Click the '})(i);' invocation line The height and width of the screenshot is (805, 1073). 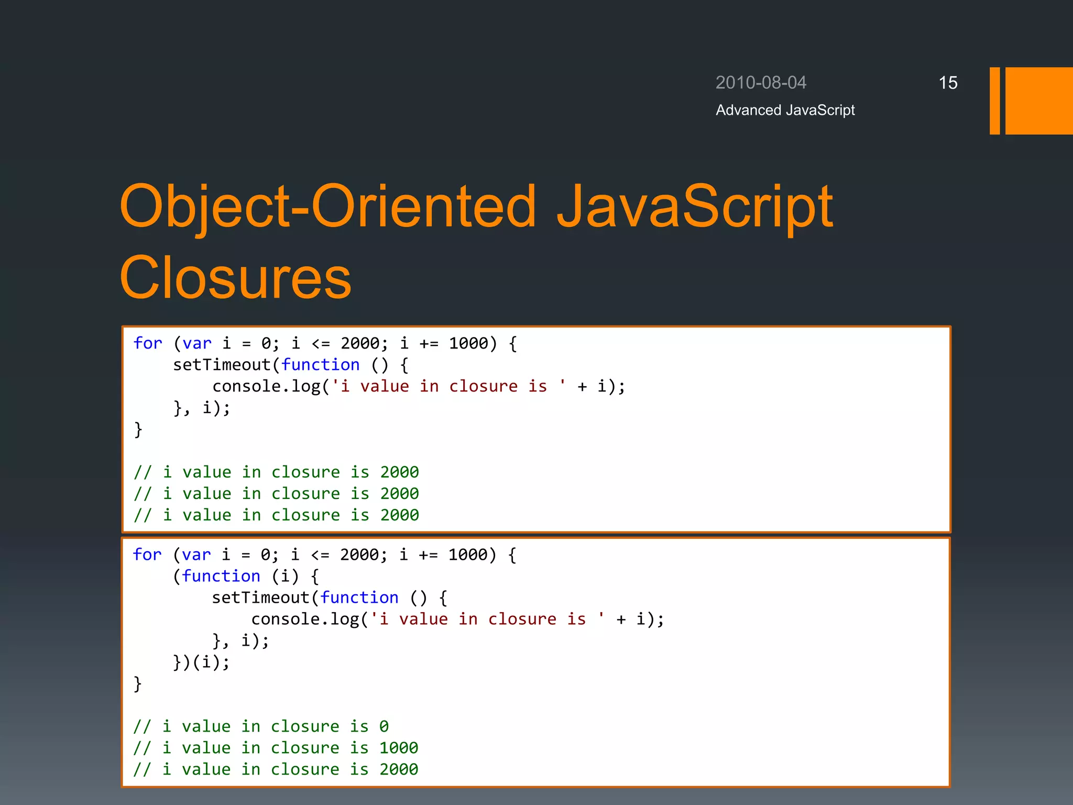201,662
